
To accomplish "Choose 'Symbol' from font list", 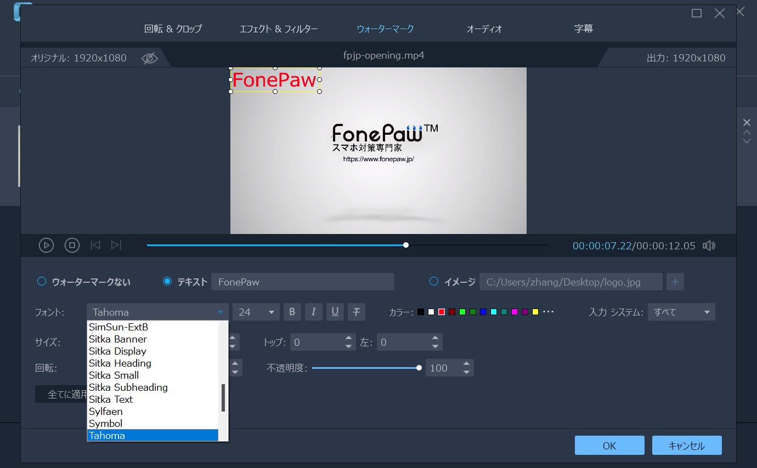I will pyautogui.click(x=152, y=424).
